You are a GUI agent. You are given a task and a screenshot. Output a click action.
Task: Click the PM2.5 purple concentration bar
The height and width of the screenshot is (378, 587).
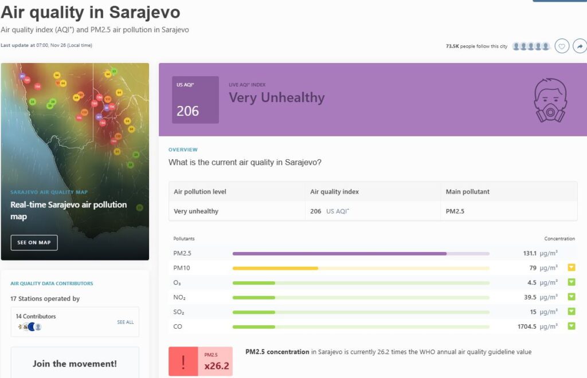coord(339,253)
